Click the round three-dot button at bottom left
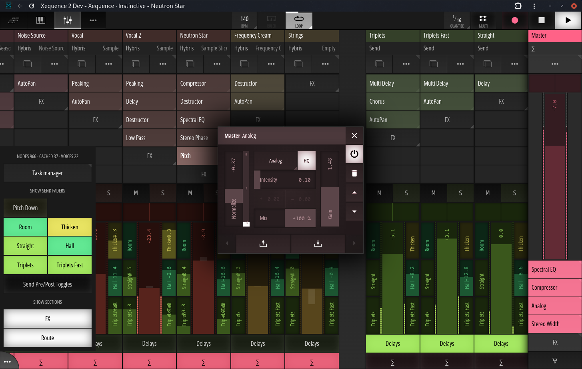The image size is (582, 369). coord(7,361)
